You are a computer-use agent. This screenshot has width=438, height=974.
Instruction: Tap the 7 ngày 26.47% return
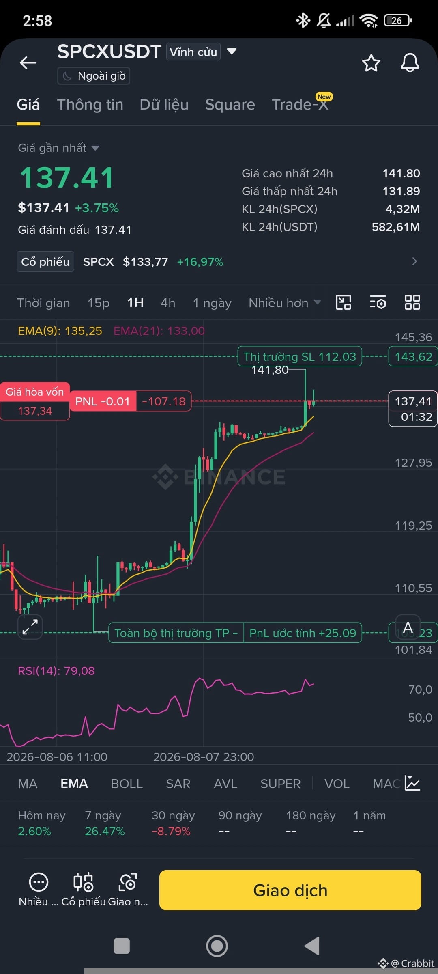tap(105, 823)
